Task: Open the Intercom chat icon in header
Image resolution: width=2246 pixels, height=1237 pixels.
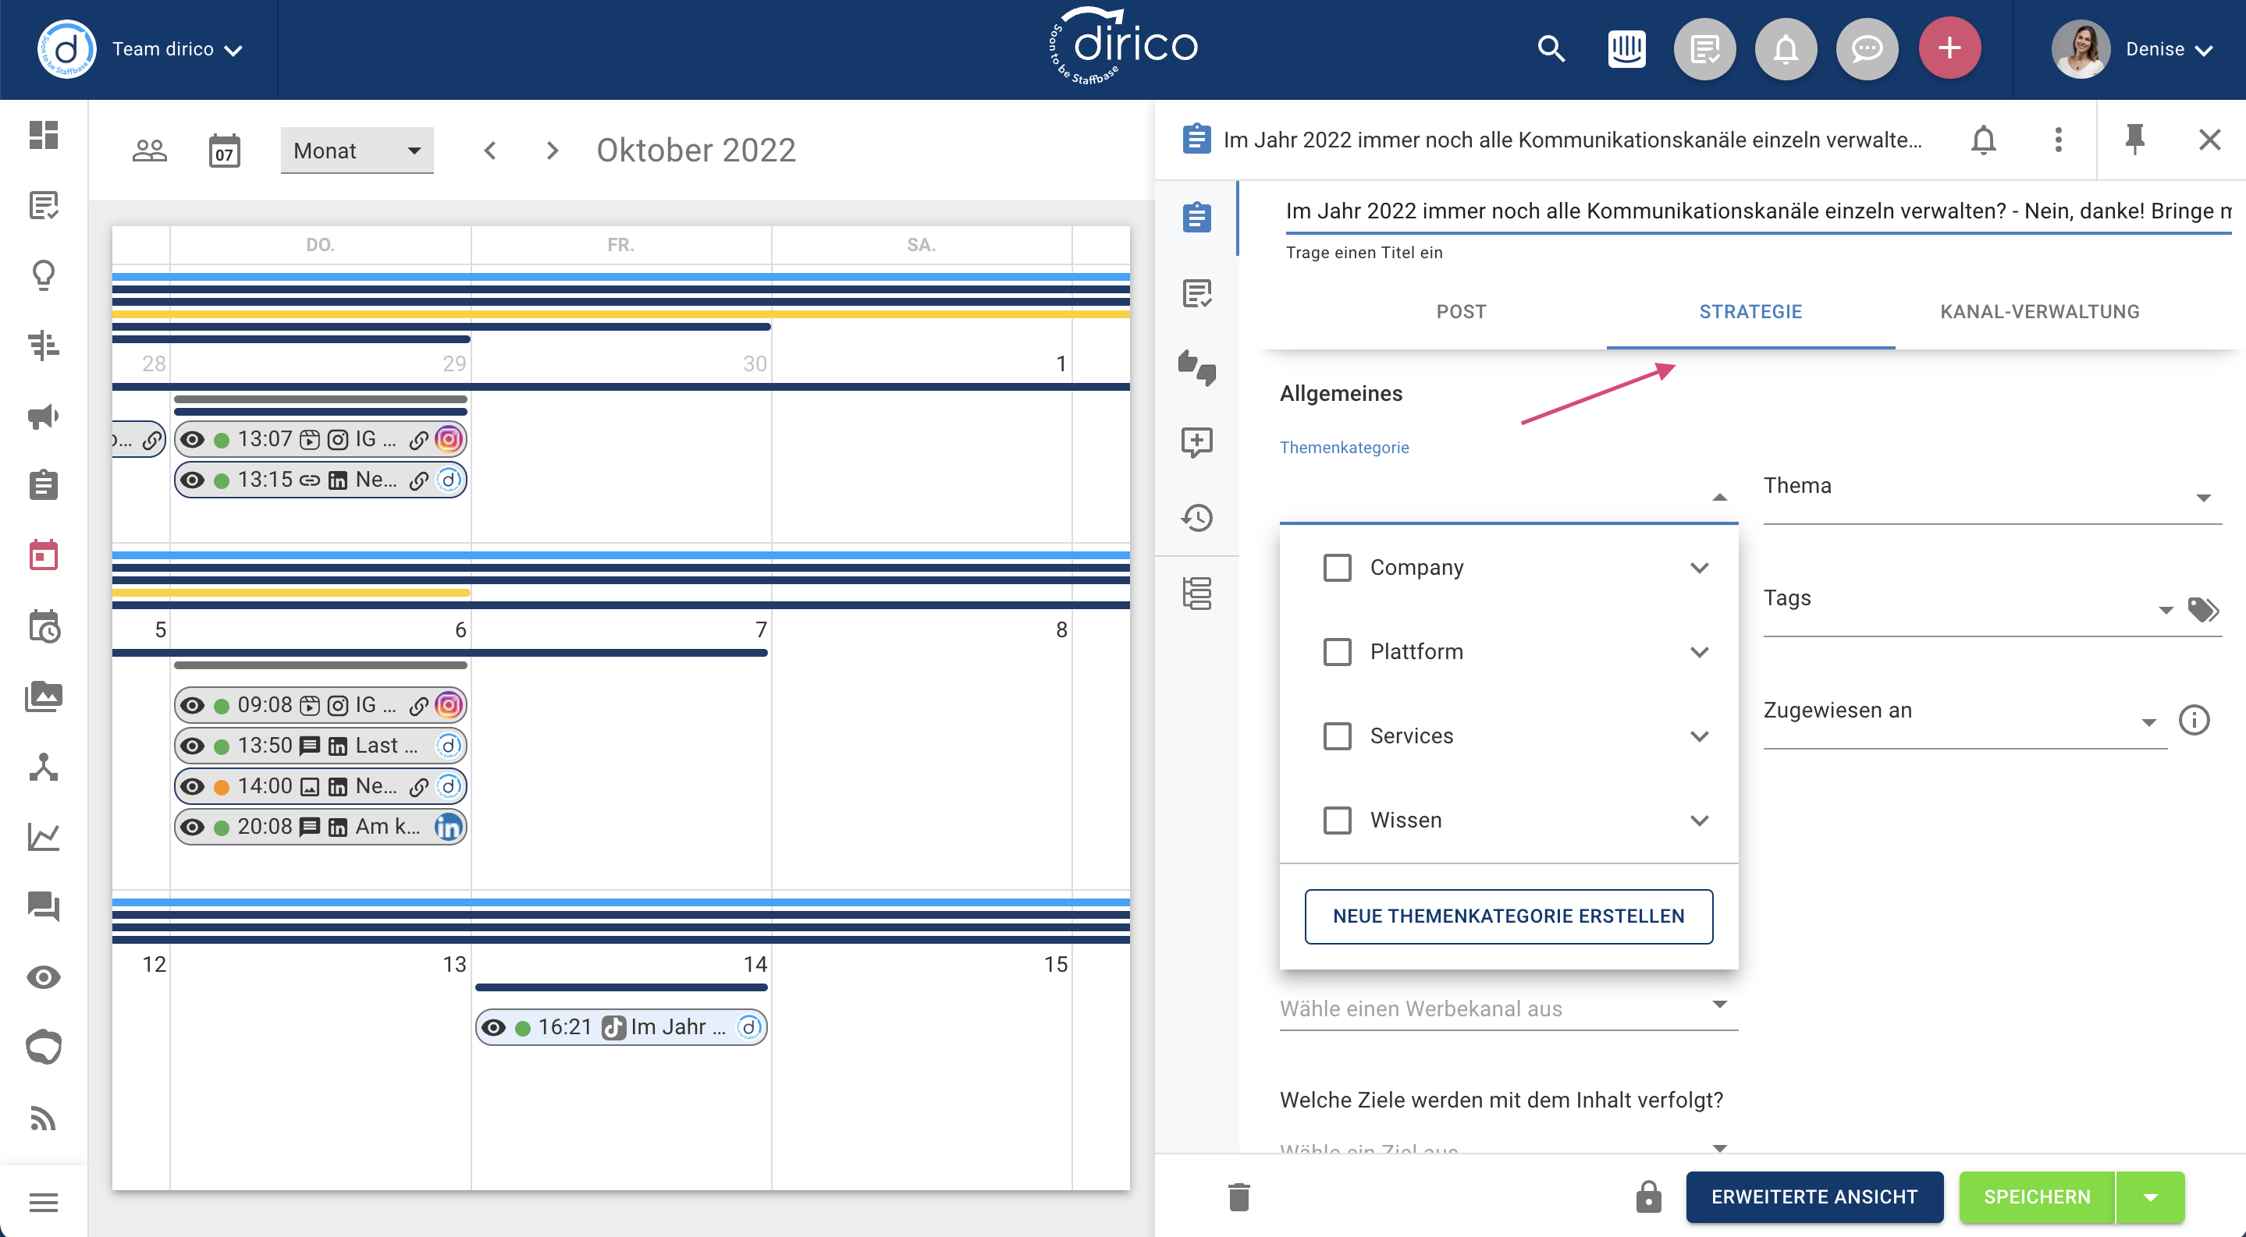Action: (1627, 49)
